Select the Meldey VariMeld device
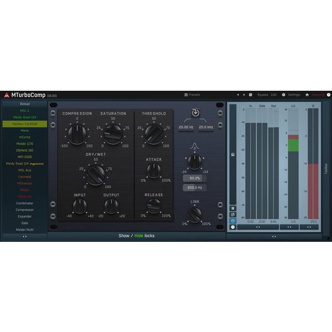 (25, 124)
